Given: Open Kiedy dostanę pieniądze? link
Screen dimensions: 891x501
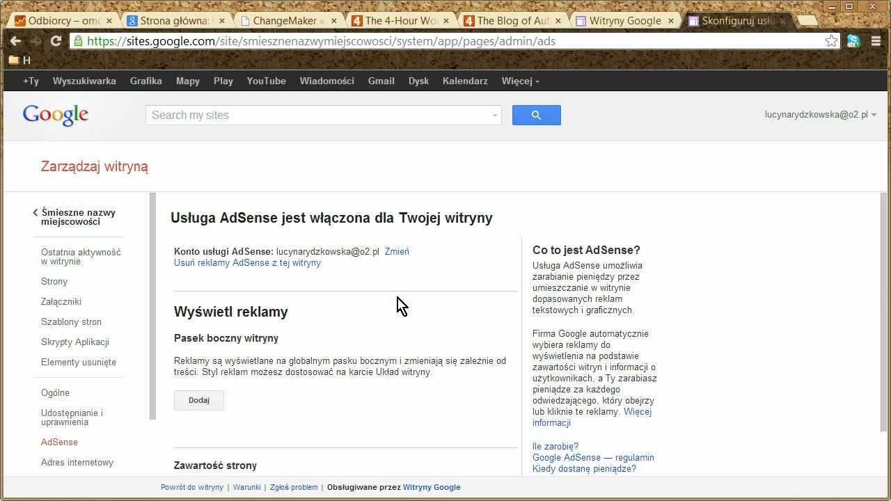Looking at the screenshot, I should click(x=584, y=469).
